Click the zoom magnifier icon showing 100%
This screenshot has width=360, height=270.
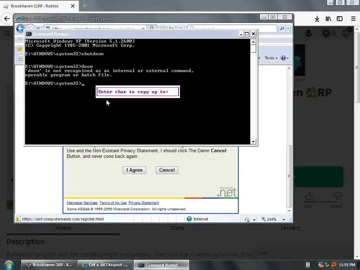pos(264,219)
